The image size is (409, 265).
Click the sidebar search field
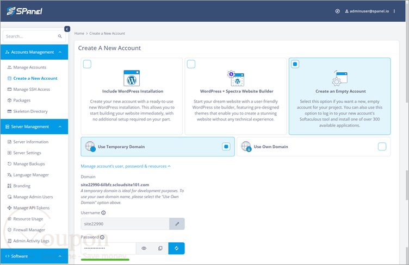pos(34,36)
